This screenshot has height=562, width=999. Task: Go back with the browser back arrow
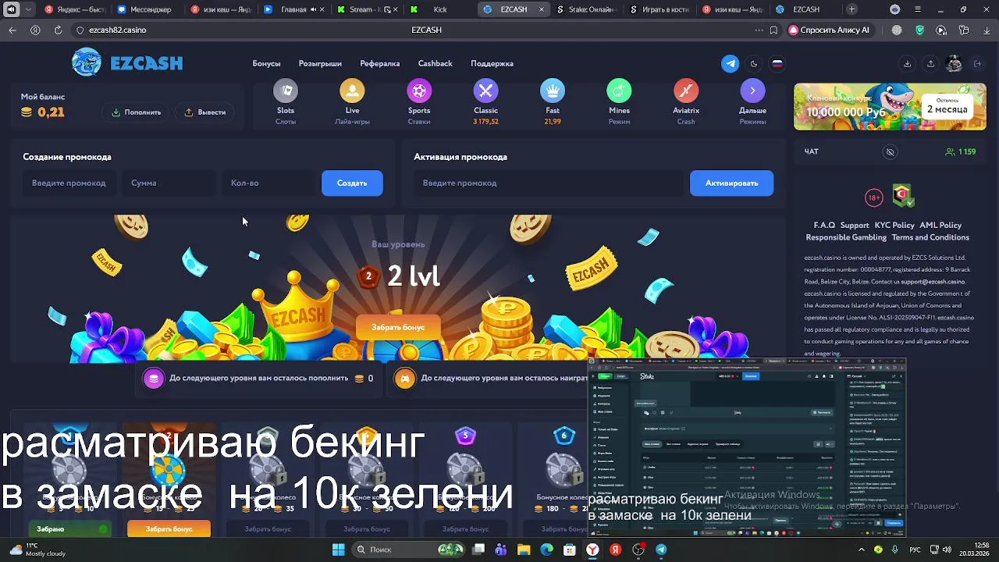(12, 30)
